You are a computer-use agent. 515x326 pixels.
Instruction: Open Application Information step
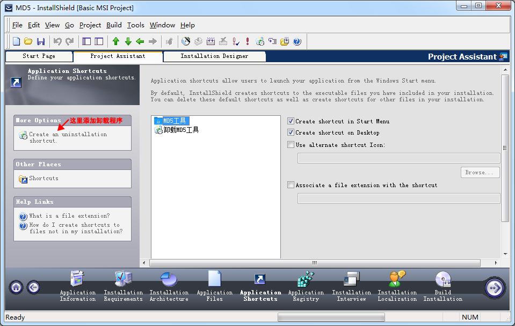click(78, 286)
